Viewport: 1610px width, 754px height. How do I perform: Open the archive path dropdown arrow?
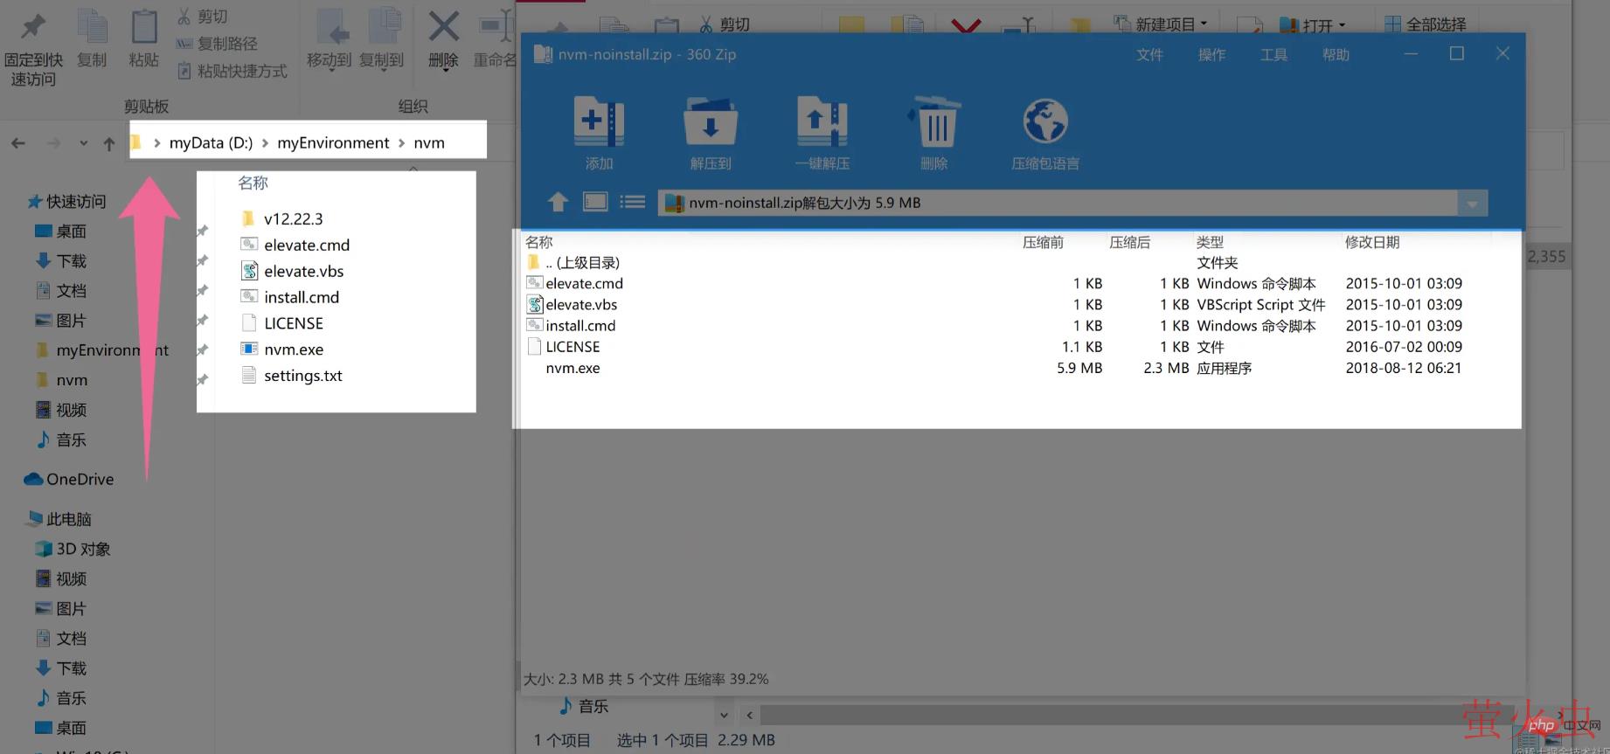1472,204
